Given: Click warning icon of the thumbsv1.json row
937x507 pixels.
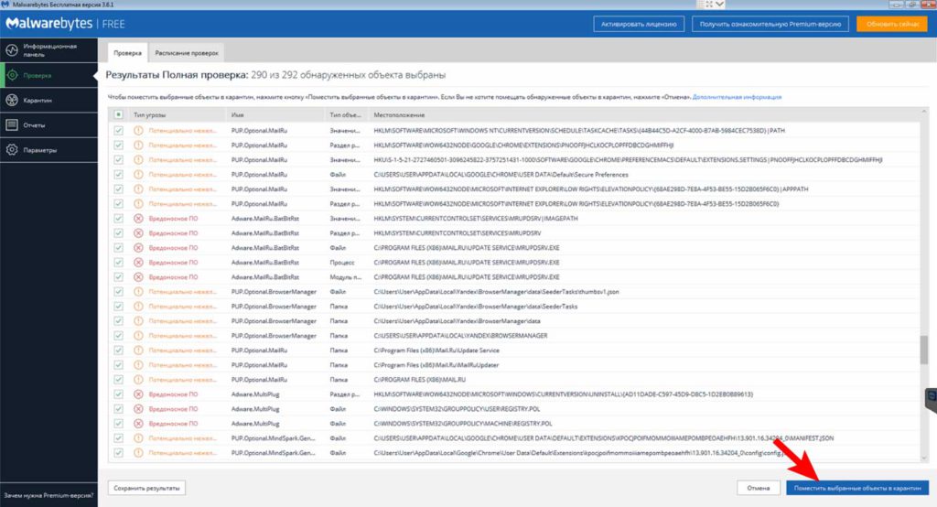Looking at the screenshot, I should pyautogui.click(x=138, y=292).
